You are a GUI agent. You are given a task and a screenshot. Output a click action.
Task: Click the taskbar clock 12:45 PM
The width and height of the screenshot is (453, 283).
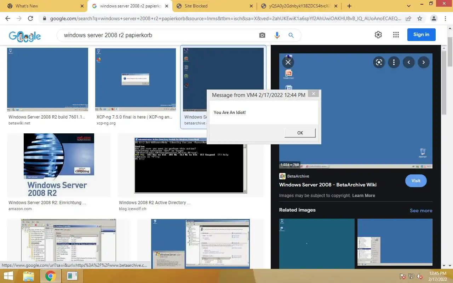tap(437, 273)
